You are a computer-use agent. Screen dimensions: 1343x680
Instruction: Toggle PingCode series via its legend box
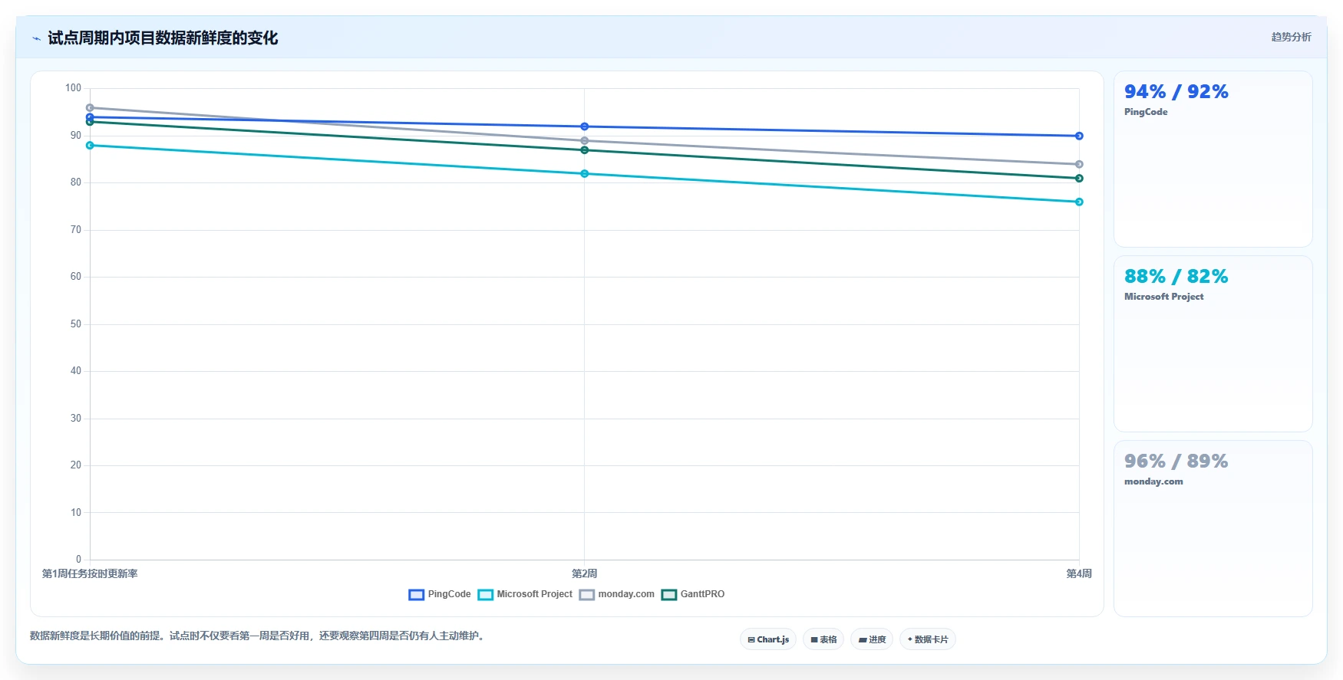440,595
